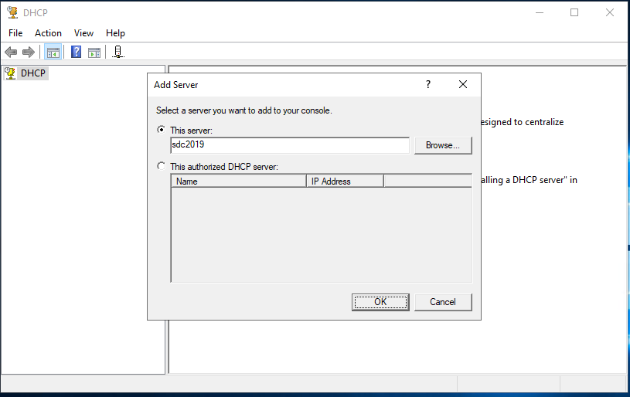This screenshot has height=397, width=630.
Task: Click the Forward arrow toolbar icon
Action: 29,53
